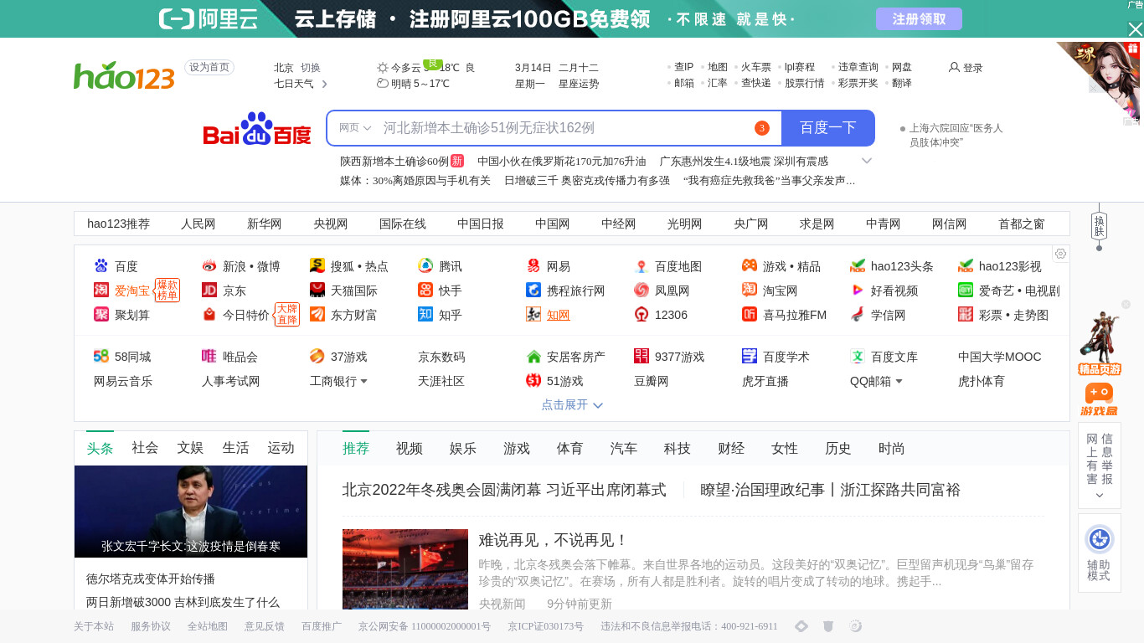This screenshot has height=643, width=1144.
Task: Click the login user icon 登录
Action: click(x=954, y=67)
